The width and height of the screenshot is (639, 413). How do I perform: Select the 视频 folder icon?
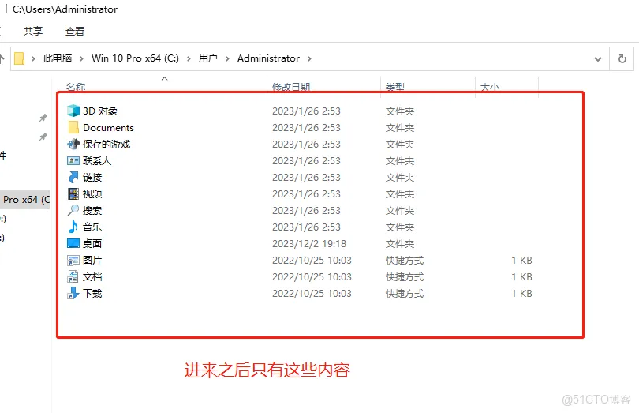click(73, 194)
